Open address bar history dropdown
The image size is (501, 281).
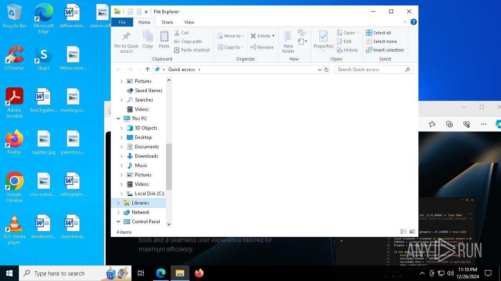(320, 69)
